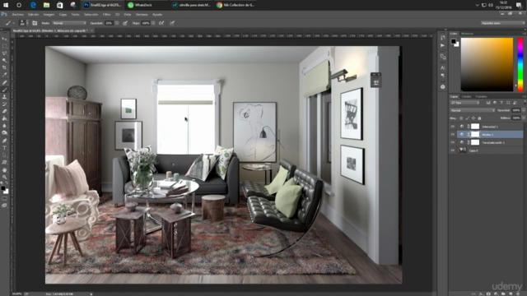Viewport: 527px width, 296px height.
Task: Toggle the brush panel button in options bar
Action: click(x=35, y=23)
